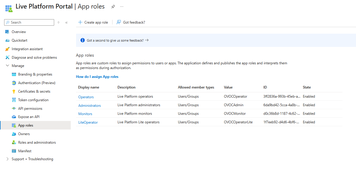
Task: Open the Manifest page in the sidebar
Action: point(25,151)
